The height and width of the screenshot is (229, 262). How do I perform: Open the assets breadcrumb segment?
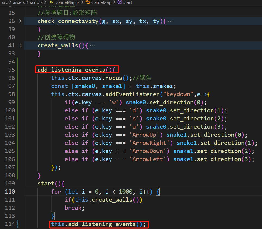coord(19,2)
